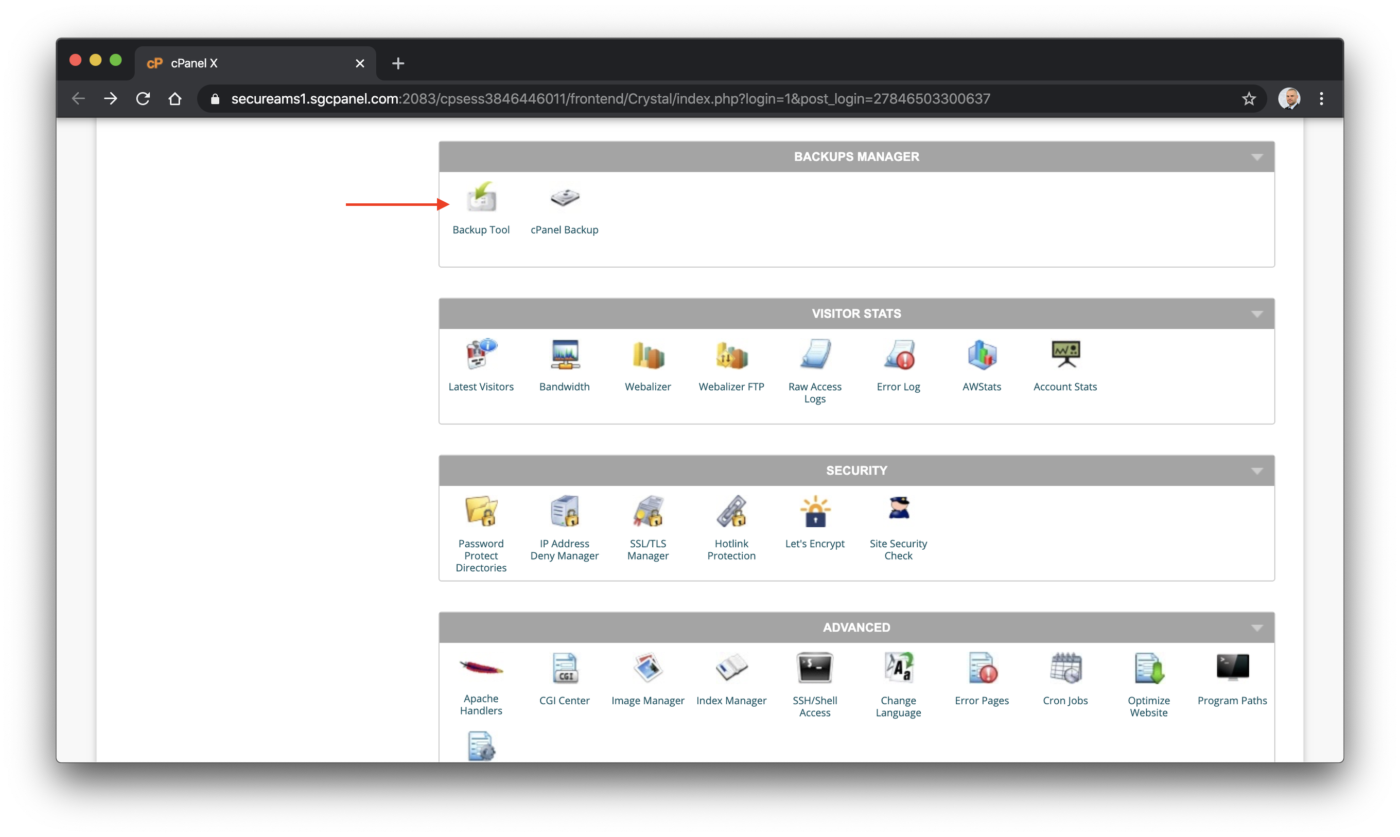Open the AWStats icon
Viewport: 1400px width, 837px height.
click(982, 354)
